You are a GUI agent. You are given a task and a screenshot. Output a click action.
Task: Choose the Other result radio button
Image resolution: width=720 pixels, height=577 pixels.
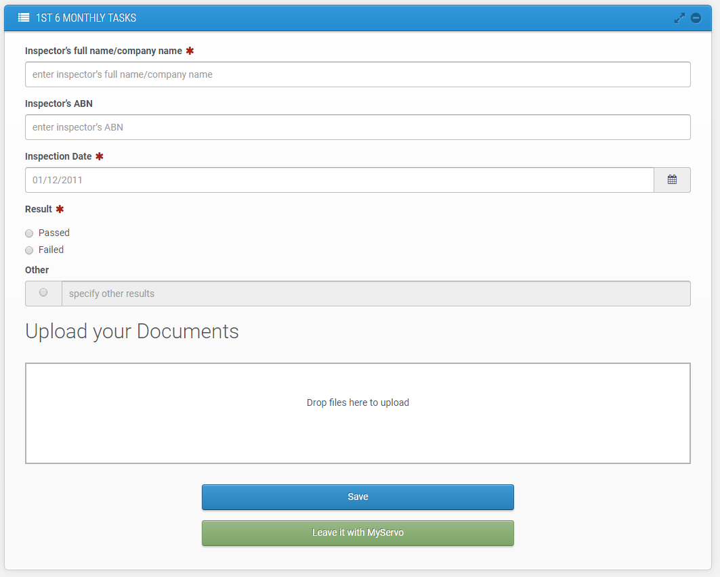pyautogui.click(x=43, y=293)
